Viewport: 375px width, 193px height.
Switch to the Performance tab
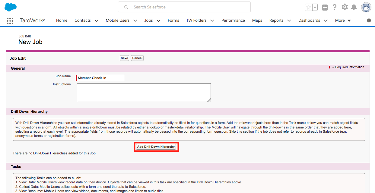[233, 21]
